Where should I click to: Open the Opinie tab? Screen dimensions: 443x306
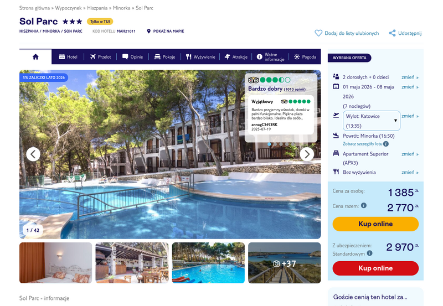point(132,57)
